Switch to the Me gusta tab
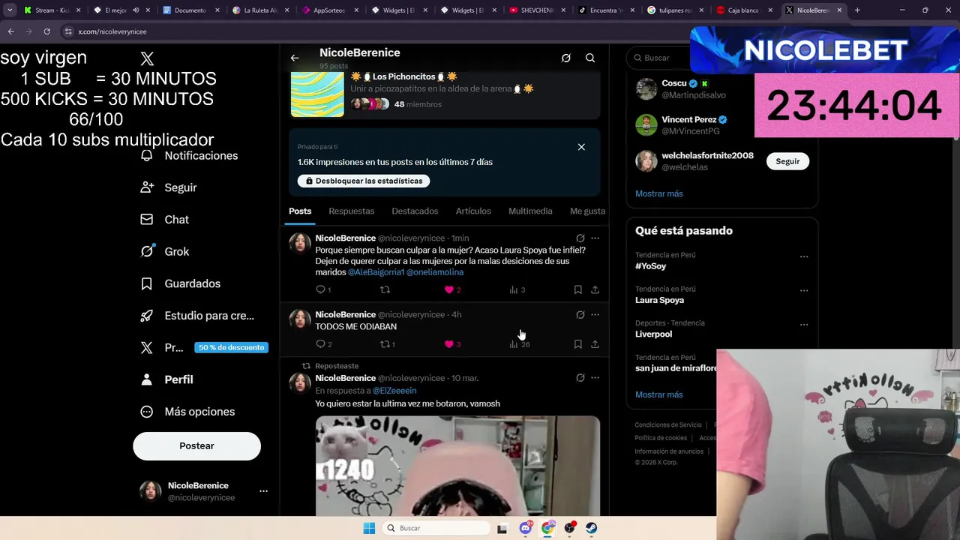 point(587,211)
